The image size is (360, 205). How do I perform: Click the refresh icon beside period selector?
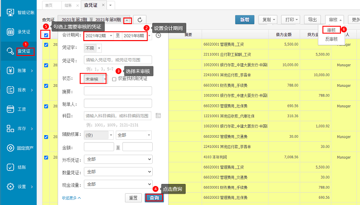[140, 20]
